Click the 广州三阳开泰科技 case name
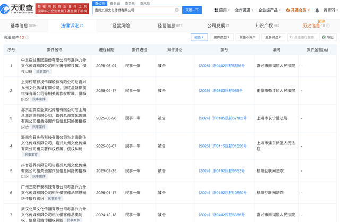The image size is (340, 222). click(54, 193)
